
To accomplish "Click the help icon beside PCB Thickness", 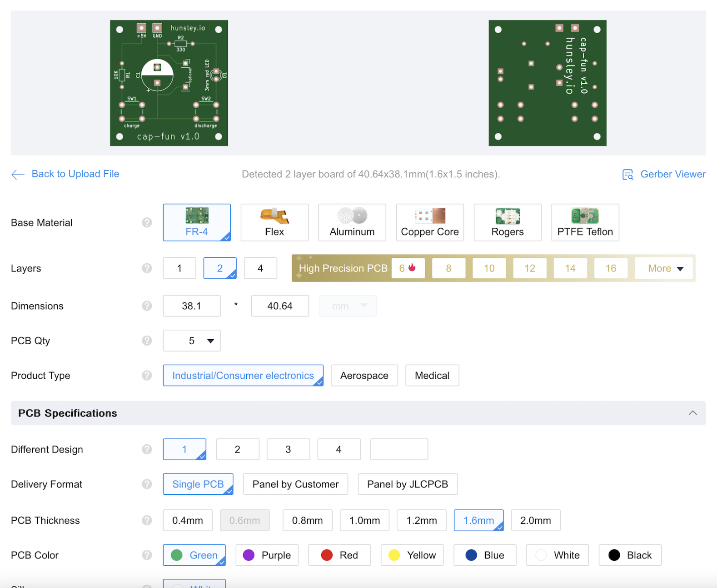I will [x=147, y=520].
